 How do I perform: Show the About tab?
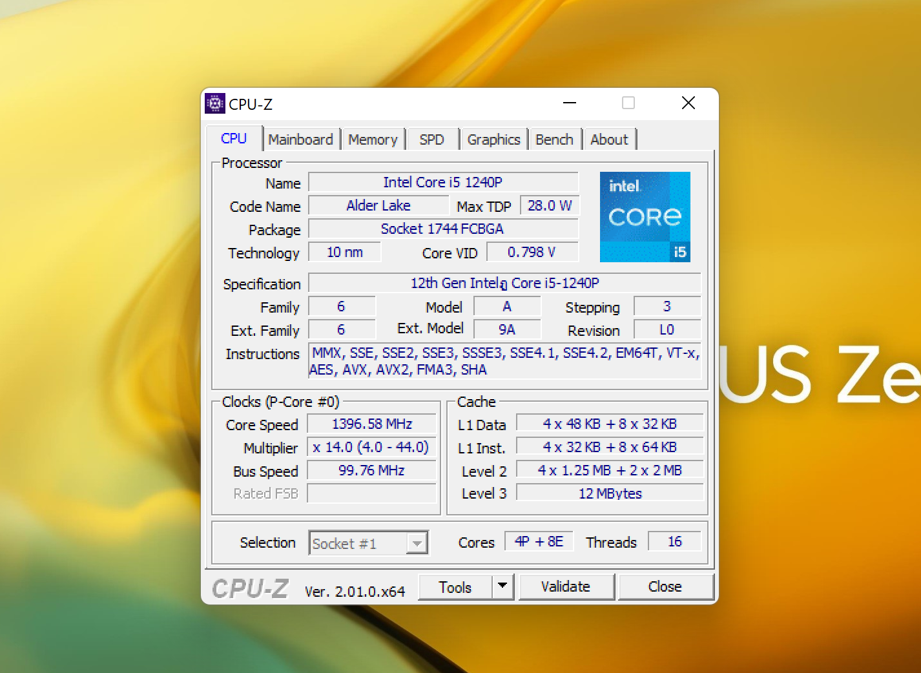pyautogui.click(x=610, y=140)
